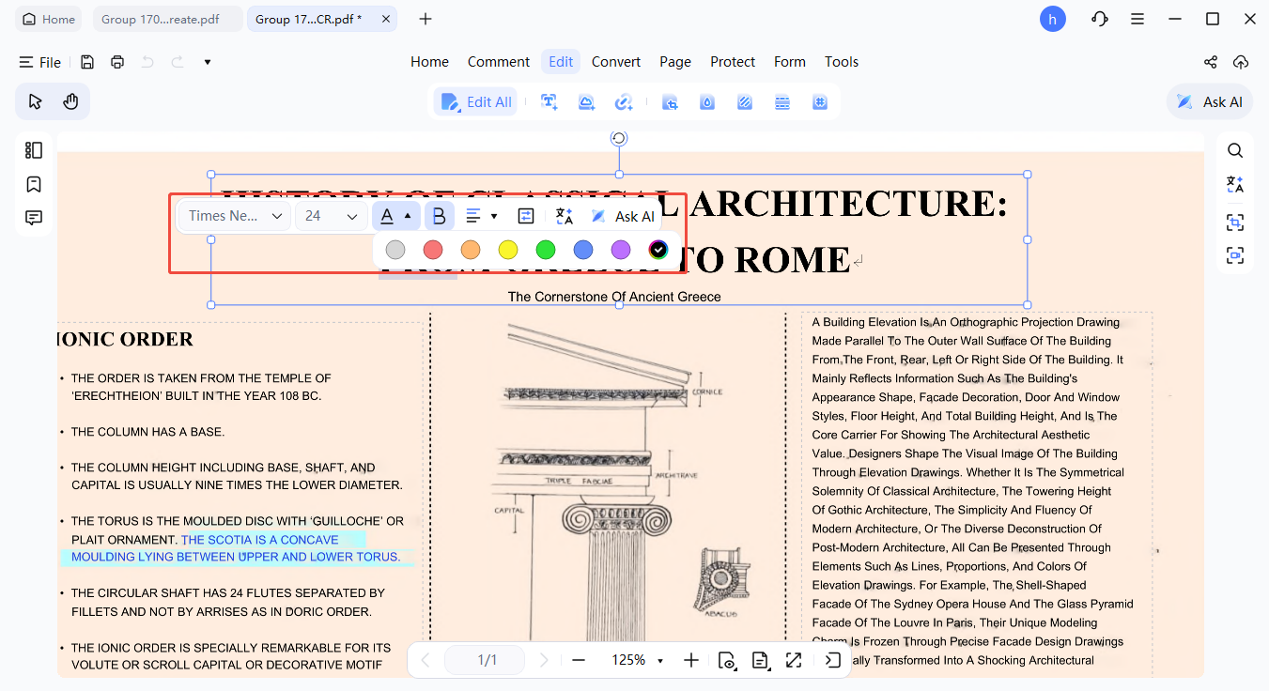The width and height of the screenshot is (1269, 691).
Task: Select the Add Image tool
Action: click(x=586, y=101)
